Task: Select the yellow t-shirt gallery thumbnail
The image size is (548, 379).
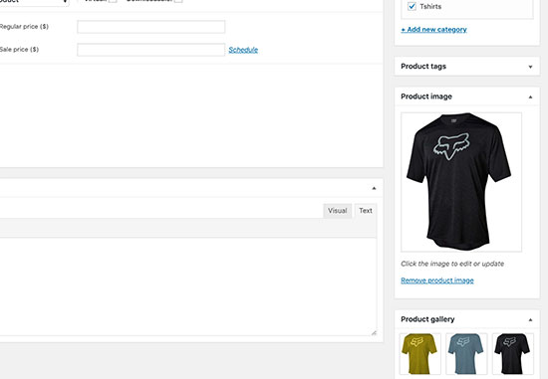Action: (x=420, y=354)
